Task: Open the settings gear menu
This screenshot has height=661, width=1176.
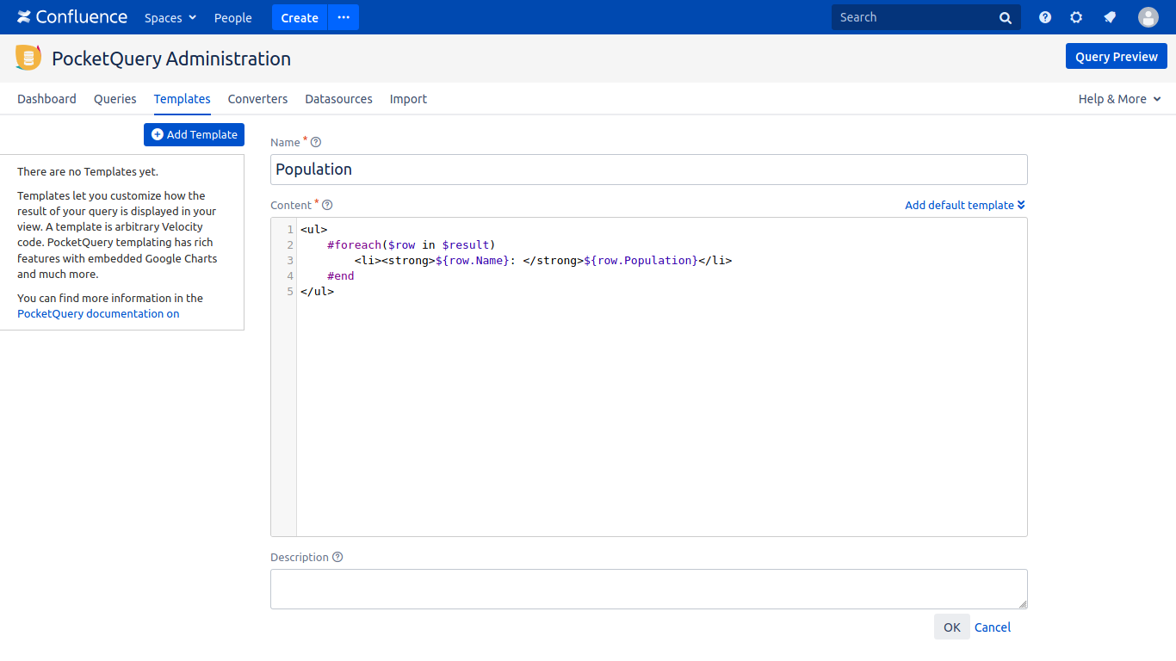Action: (1076, 17)
